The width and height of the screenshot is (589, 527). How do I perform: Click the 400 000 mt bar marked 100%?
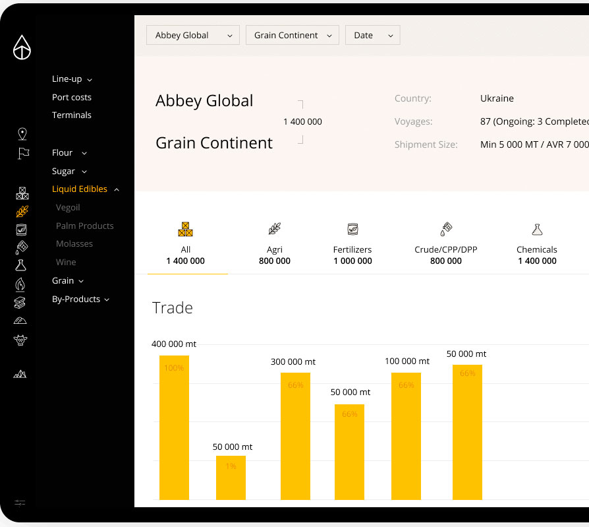pyautogui.click(x=175, y=427)
